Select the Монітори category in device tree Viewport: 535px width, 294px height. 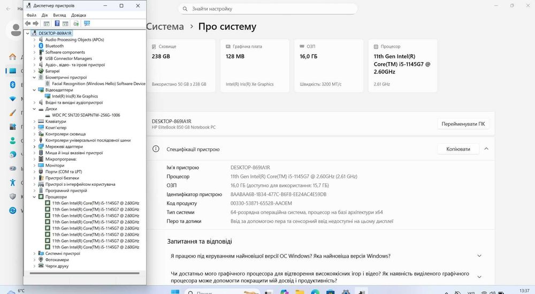coord(55,165)
